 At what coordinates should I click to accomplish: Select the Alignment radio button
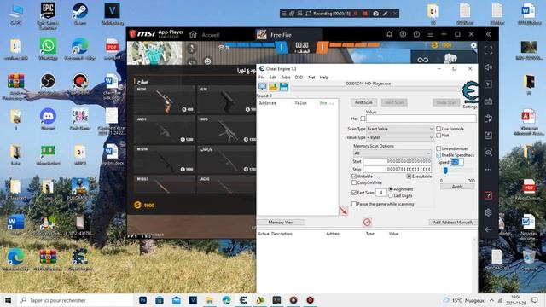click(x=391, y=189)
